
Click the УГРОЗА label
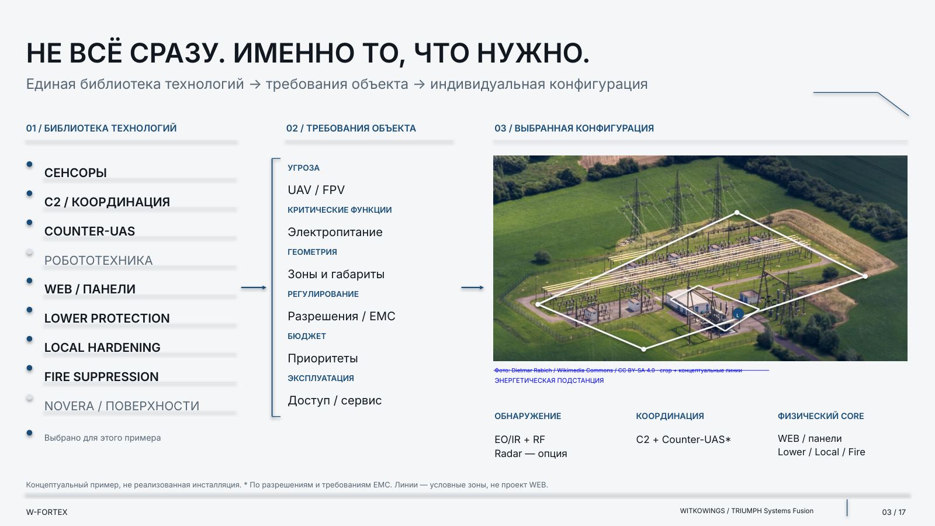point(303,168)
